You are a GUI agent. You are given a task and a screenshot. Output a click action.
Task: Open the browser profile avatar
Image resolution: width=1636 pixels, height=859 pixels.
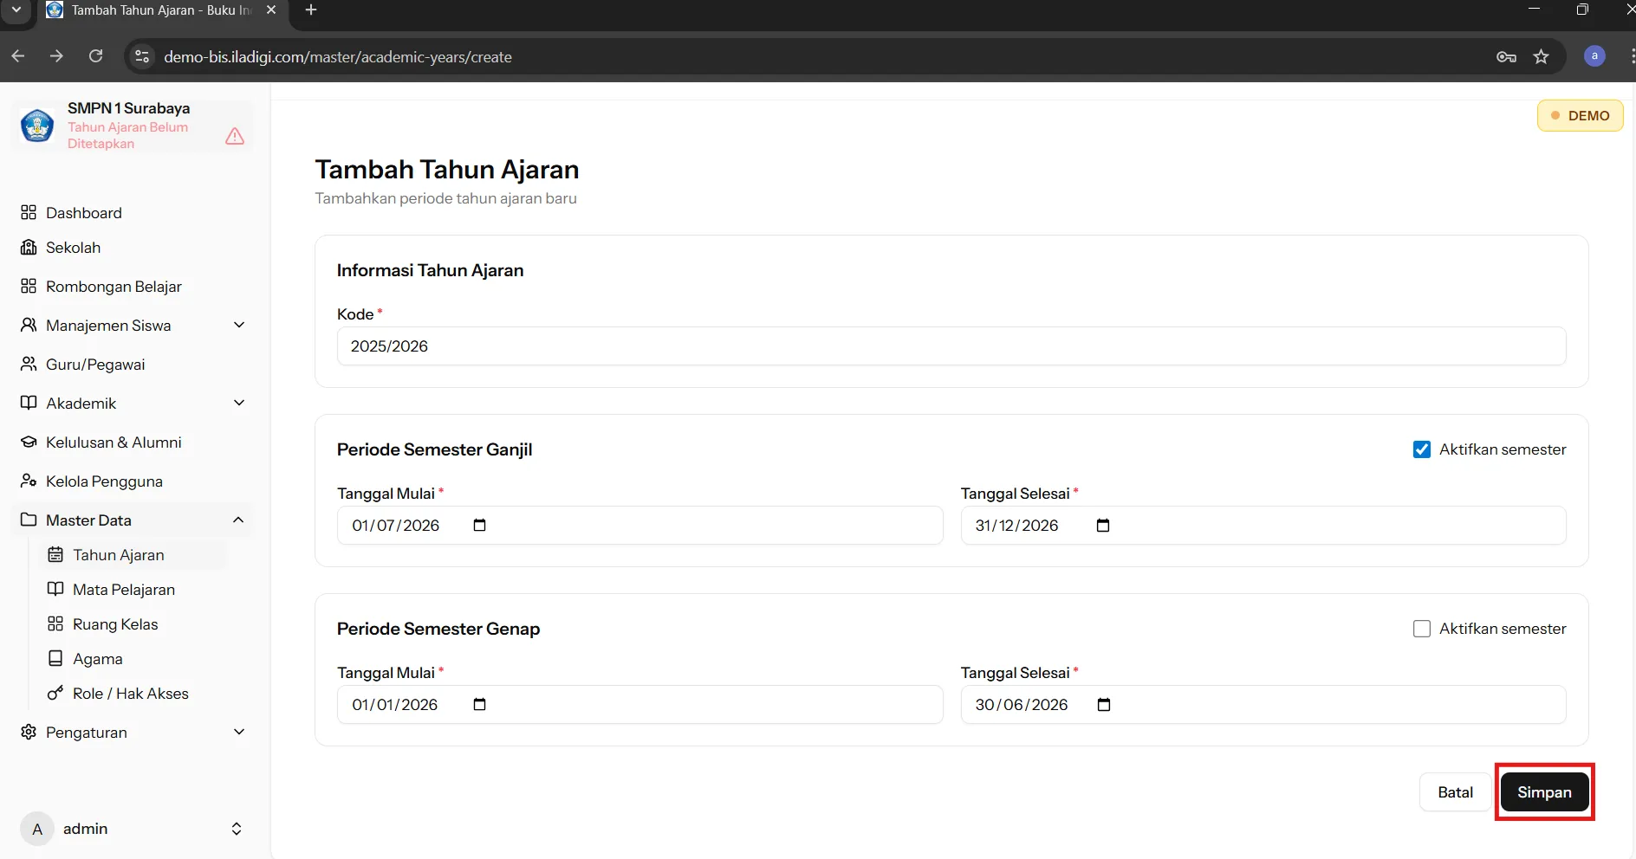(1594, 56)
